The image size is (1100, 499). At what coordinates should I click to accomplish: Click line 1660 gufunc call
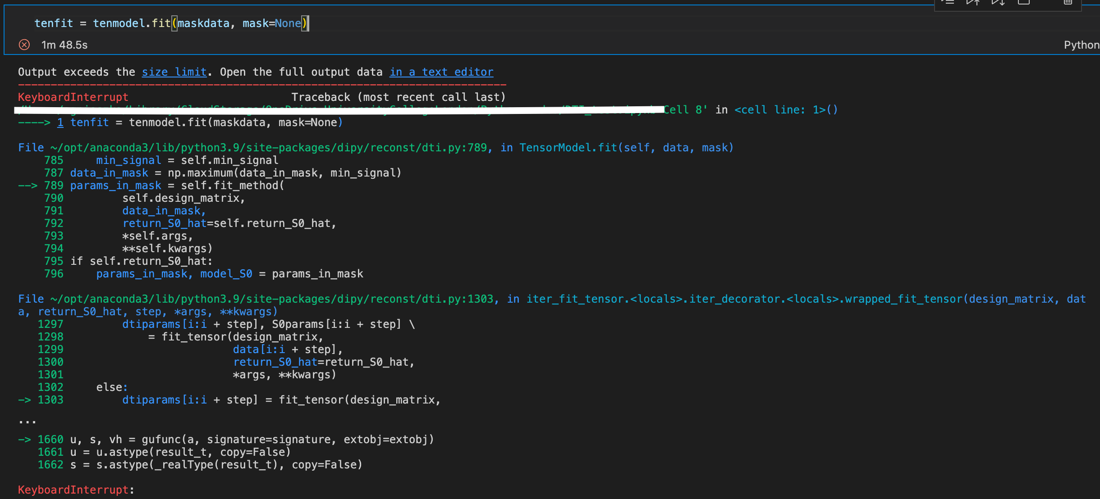252,440
